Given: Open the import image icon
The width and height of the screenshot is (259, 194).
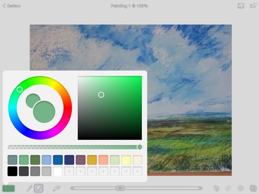Looking at the screenshot, I should [241, 6].
